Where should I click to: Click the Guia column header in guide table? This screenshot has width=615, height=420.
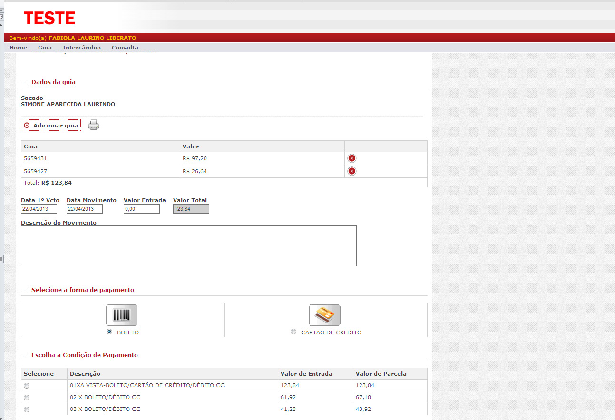pyautogui.click(x=101, y=147)
